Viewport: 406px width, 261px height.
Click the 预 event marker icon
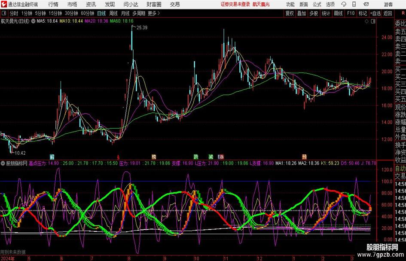pos(304,156)
